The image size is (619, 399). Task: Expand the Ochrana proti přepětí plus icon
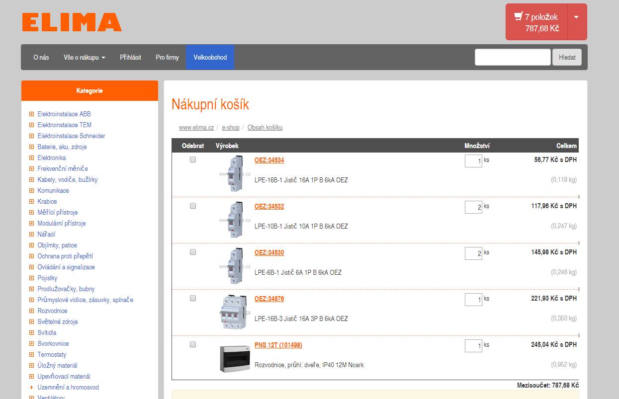(x=32, y=256)
